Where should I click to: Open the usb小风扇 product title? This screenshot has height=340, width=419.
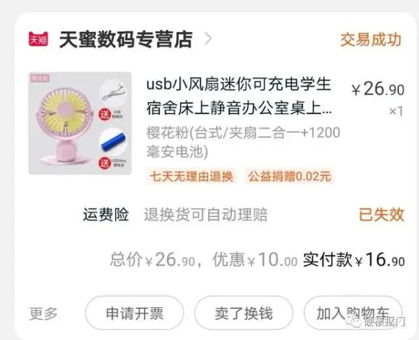tap(239, 96)
